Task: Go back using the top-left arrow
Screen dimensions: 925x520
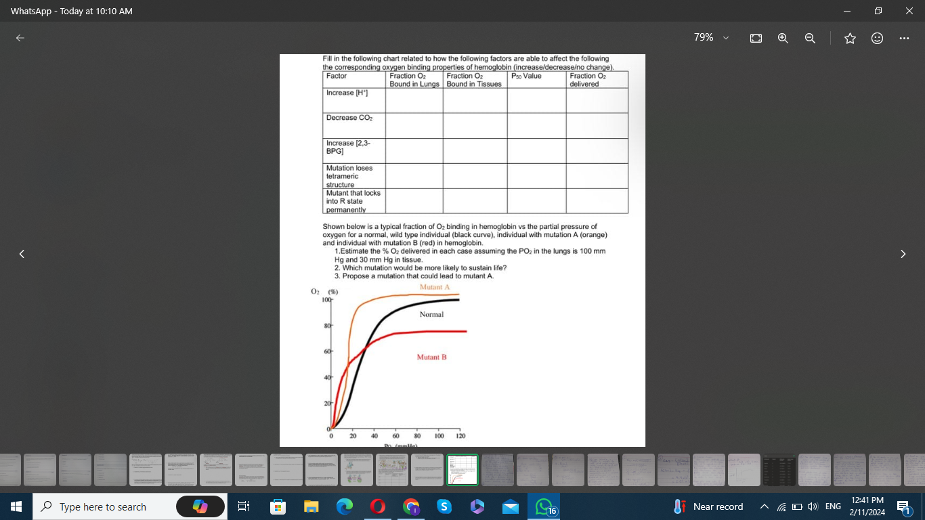Action: 20,38
